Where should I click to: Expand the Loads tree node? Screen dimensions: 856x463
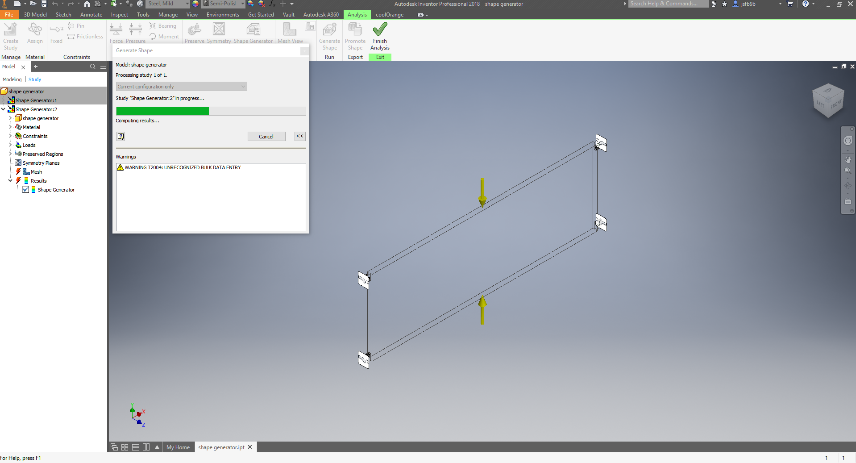pos(10,145)
